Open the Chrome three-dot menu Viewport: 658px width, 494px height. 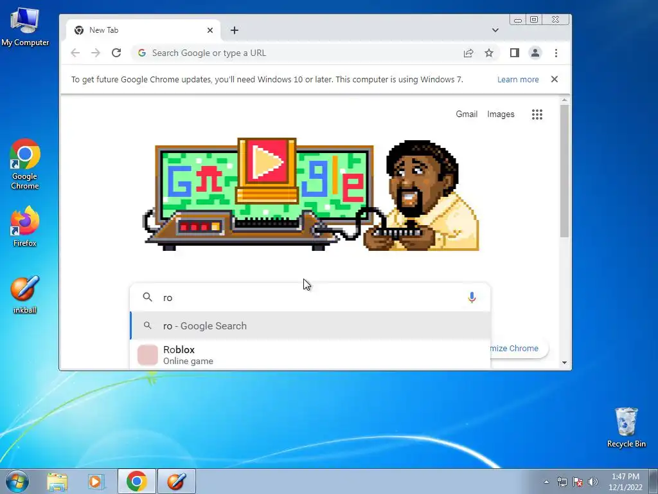tap(556, 53)
